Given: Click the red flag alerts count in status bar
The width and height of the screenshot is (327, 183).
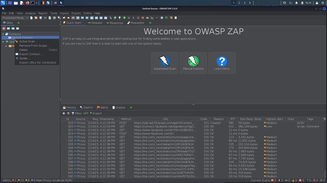Looking at the screenshot, I should point(14,180).
